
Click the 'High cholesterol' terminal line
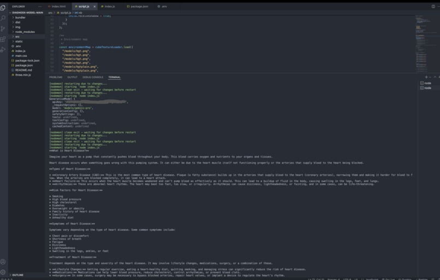coord(63,202)
